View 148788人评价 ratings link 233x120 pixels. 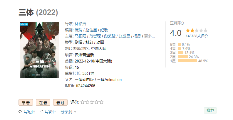197,36
